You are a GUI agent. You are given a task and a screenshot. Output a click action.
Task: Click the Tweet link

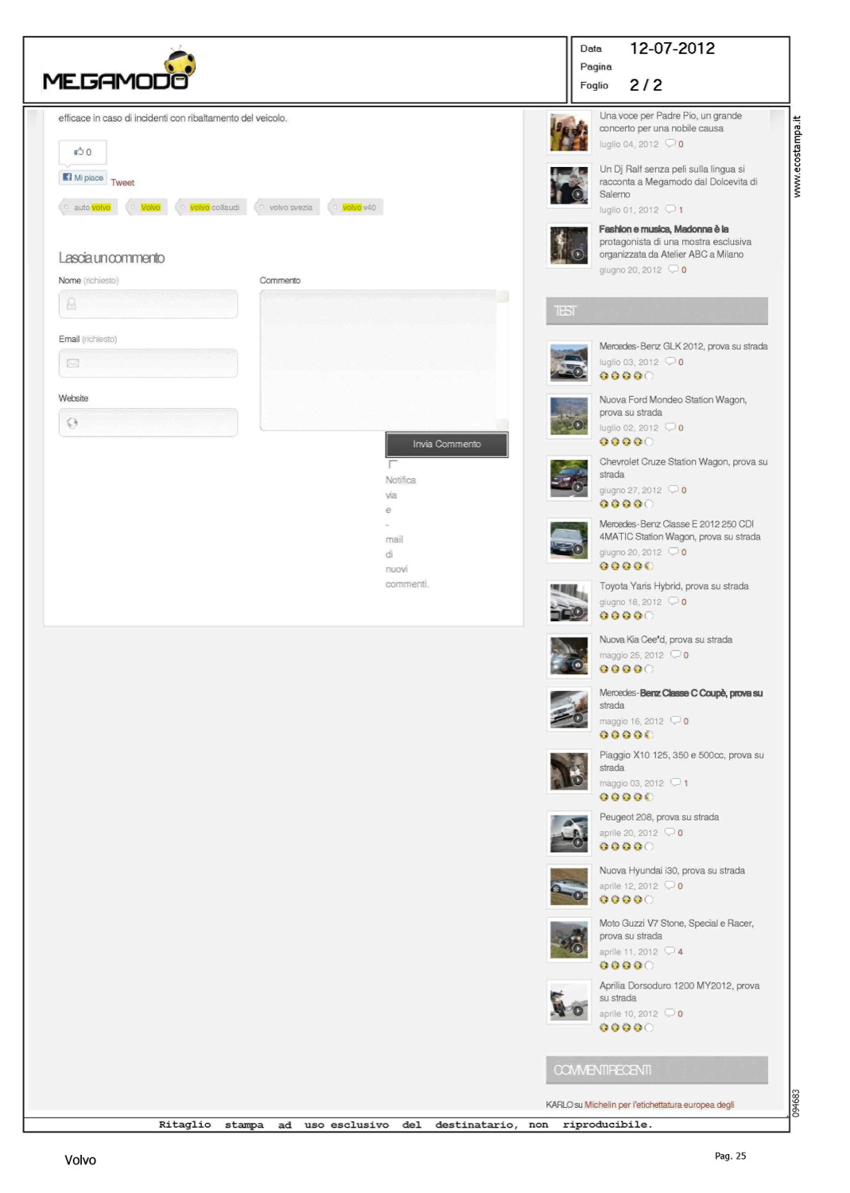click(x=122, y=183)
